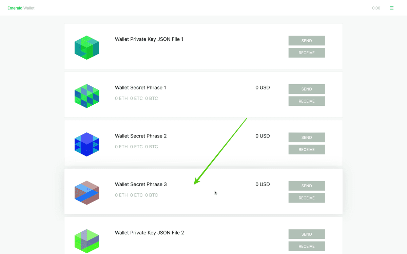Click RECEIVE for Wallet Secret Phrase 1
The width and height of the screenshot is (407, 254).
[306, 101]
